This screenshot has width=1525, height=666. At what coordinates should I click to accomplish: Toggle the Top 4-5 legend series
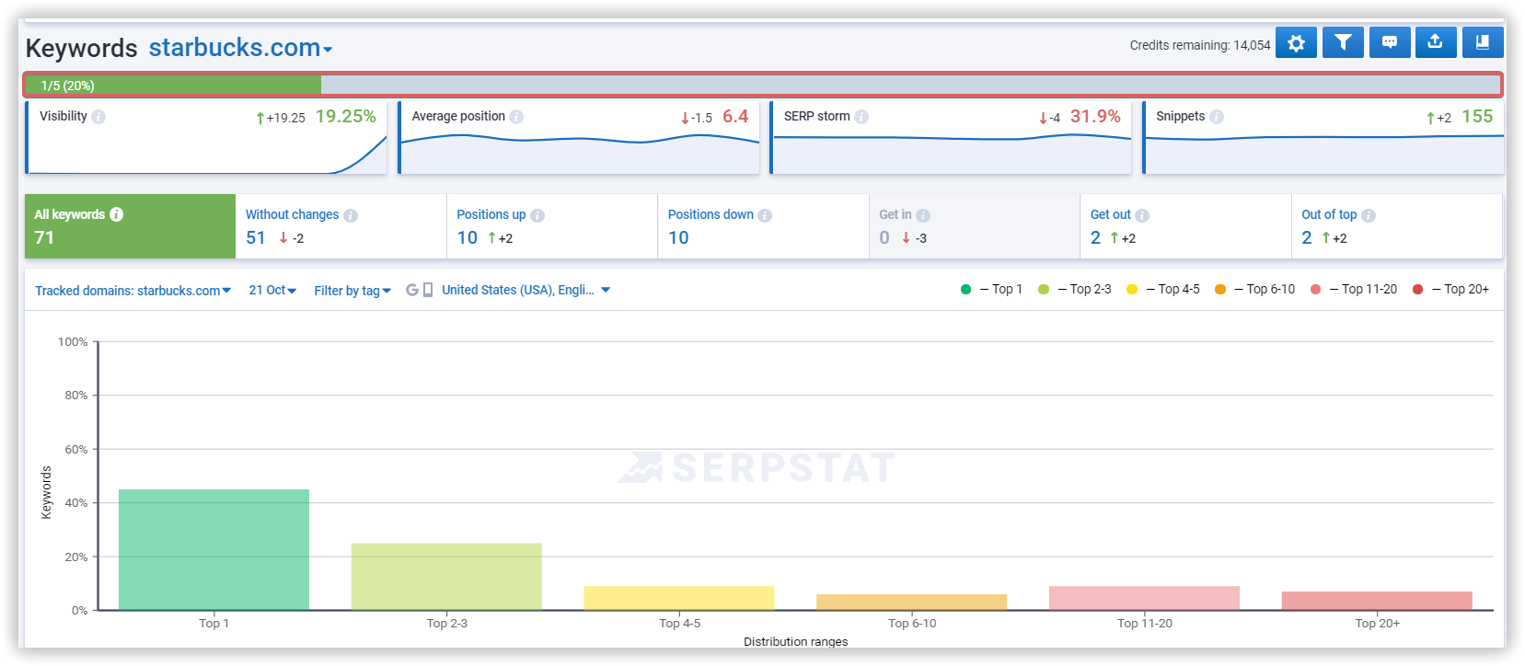[x=1163, y=289]
